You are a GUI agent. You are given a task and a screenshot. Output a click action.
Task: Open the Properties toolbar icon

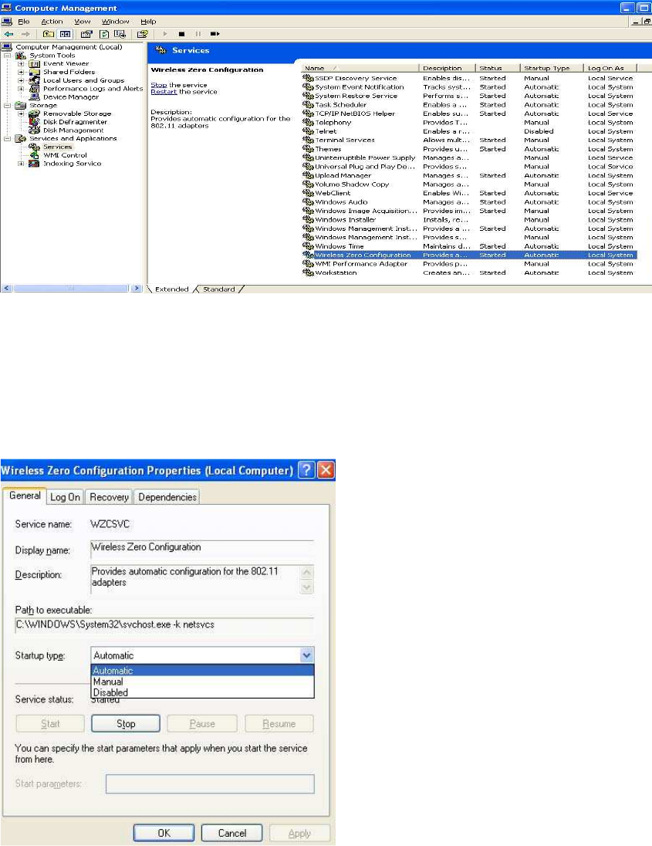coord(86,34)
